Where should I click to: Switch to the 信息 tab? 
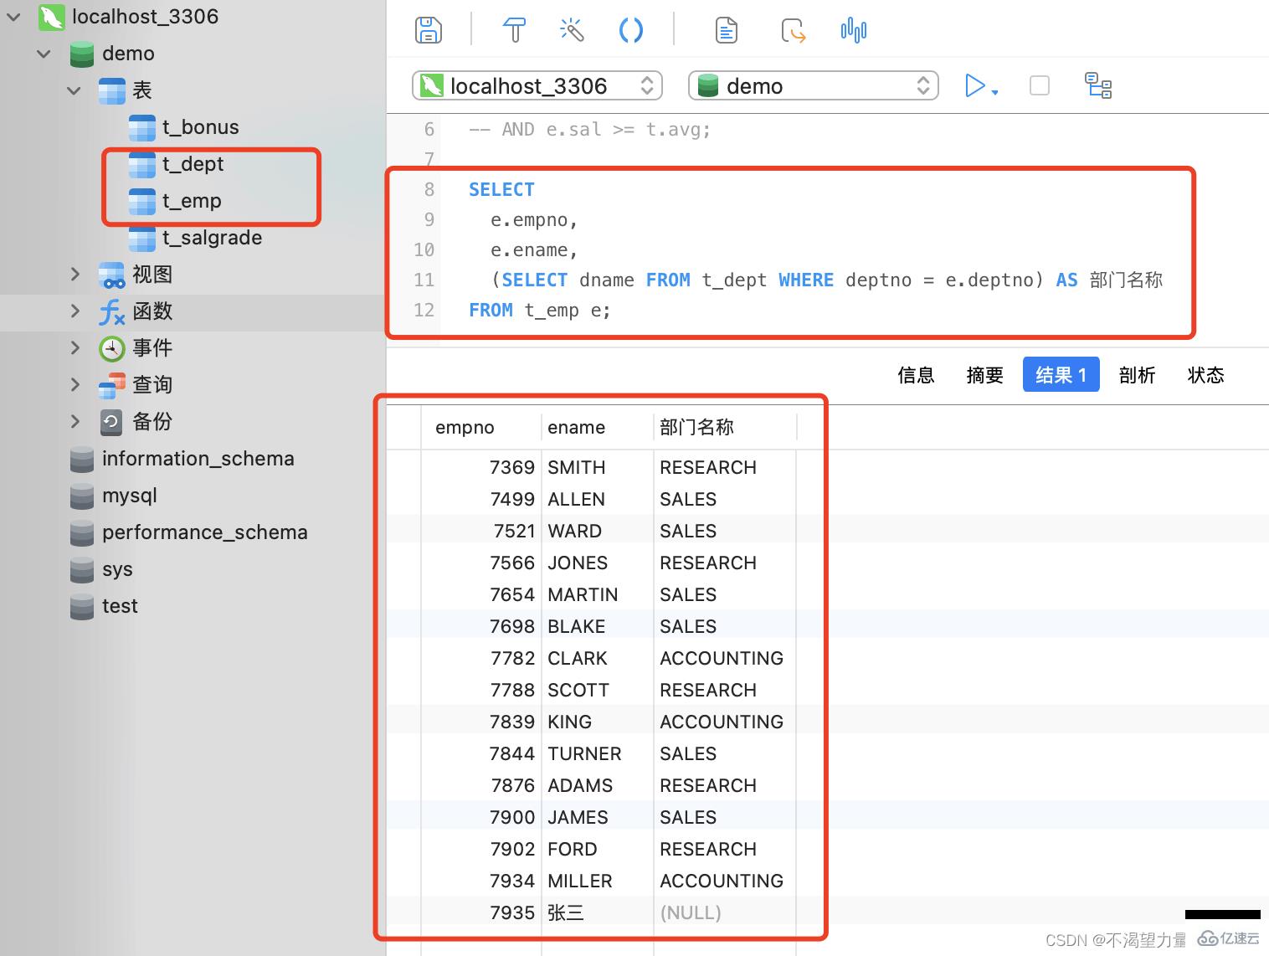(x=916, y=375)
